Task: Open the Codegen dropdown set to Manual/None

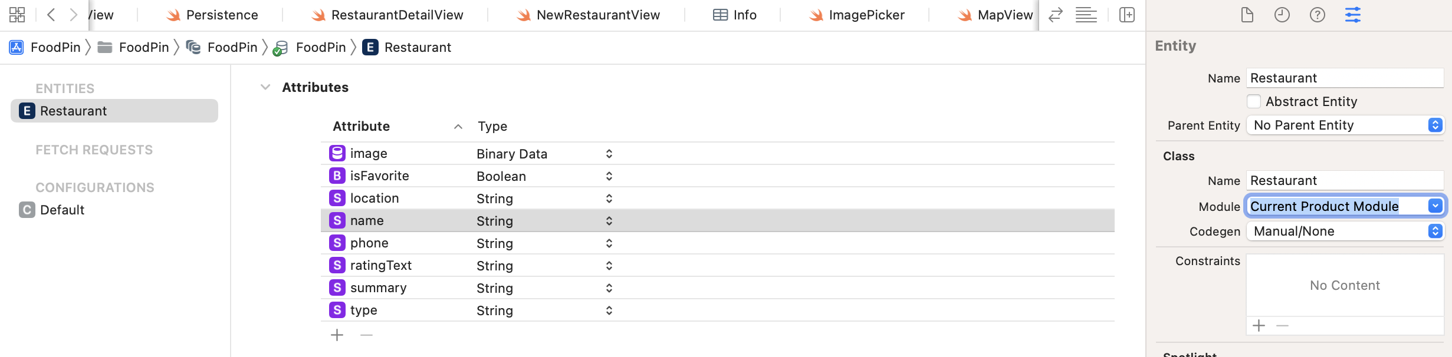Action: coord(1435,231)
